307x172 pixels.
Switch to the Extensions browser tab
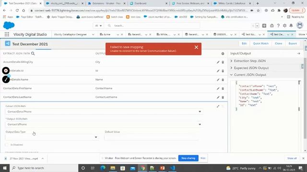(x=106, y=3)
